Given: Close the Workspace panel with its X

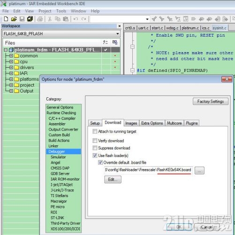Looking at the screenshot, I should (x=120, y=26).
